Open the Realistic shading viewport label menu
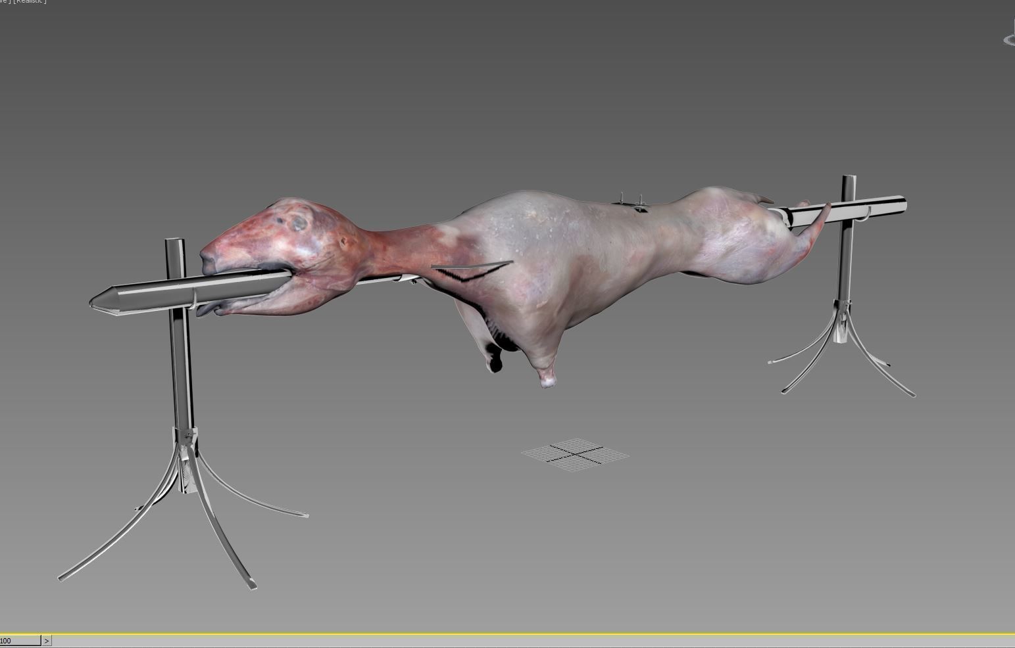 coord(30,2)
